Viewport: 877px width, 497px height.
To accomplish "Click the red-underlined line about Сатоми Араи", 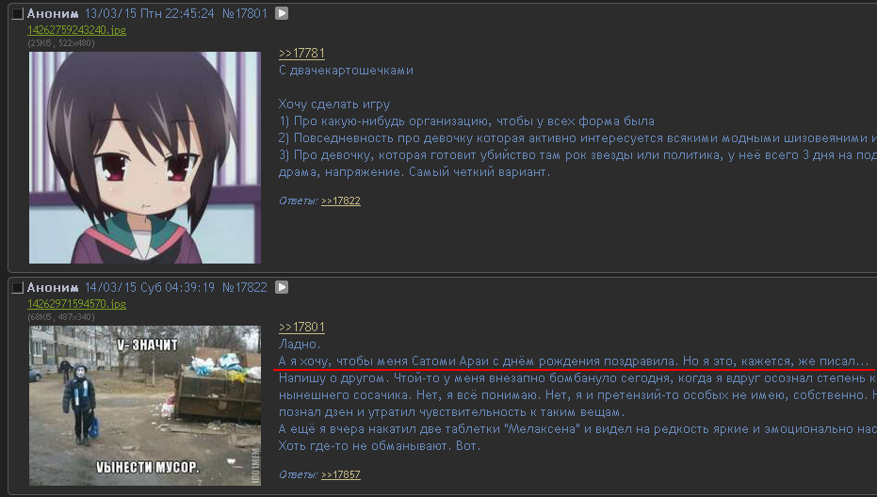I will pyautogui.click(x=574, y=361).
